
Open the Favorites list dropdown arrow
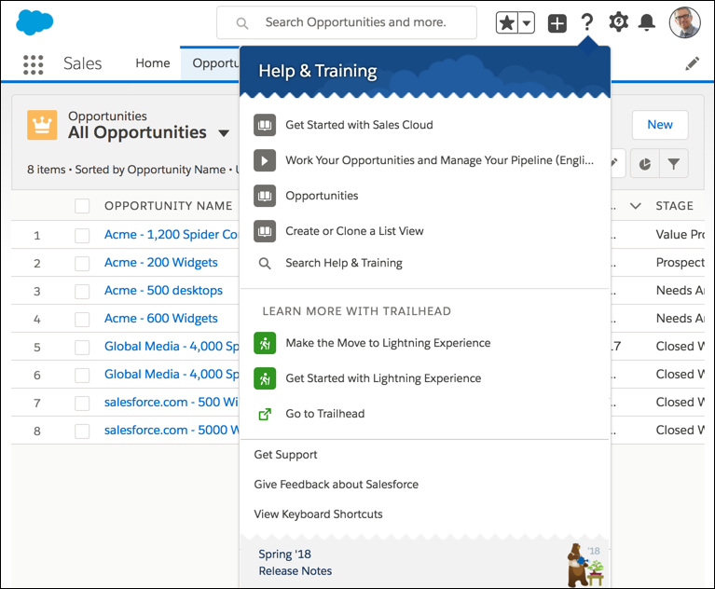(x=527, y=22)
